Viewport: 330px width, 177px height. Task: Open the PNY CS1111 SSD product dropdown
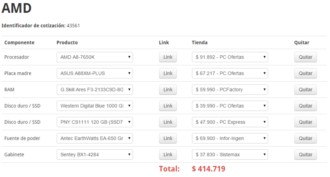pyautogui.click(x=95, y=122)
